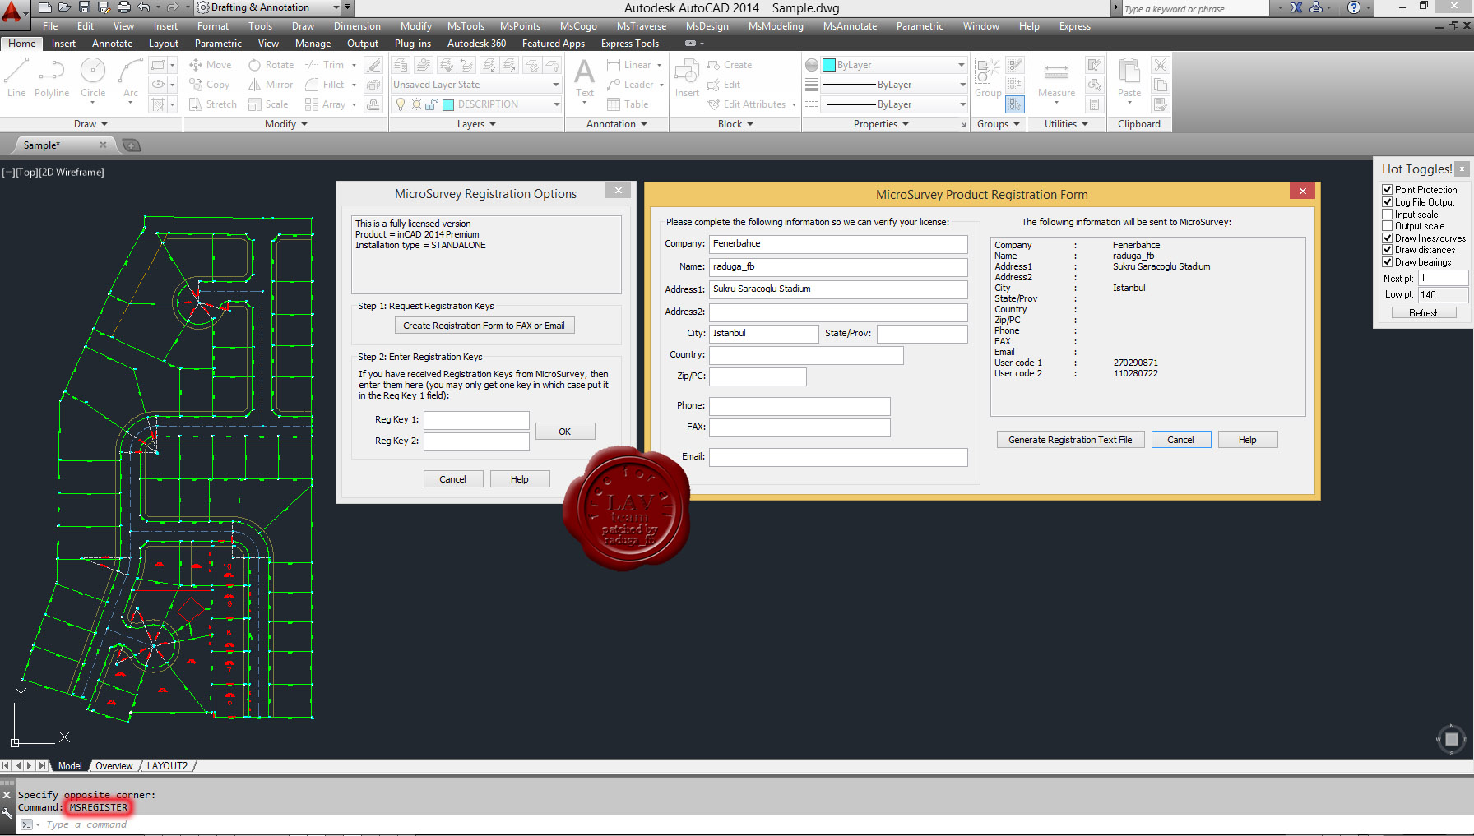Click the Plot printer icon in quick access toolbar
The width and height of the screenshot is (1474, 836).
click(x=124, y=7)
